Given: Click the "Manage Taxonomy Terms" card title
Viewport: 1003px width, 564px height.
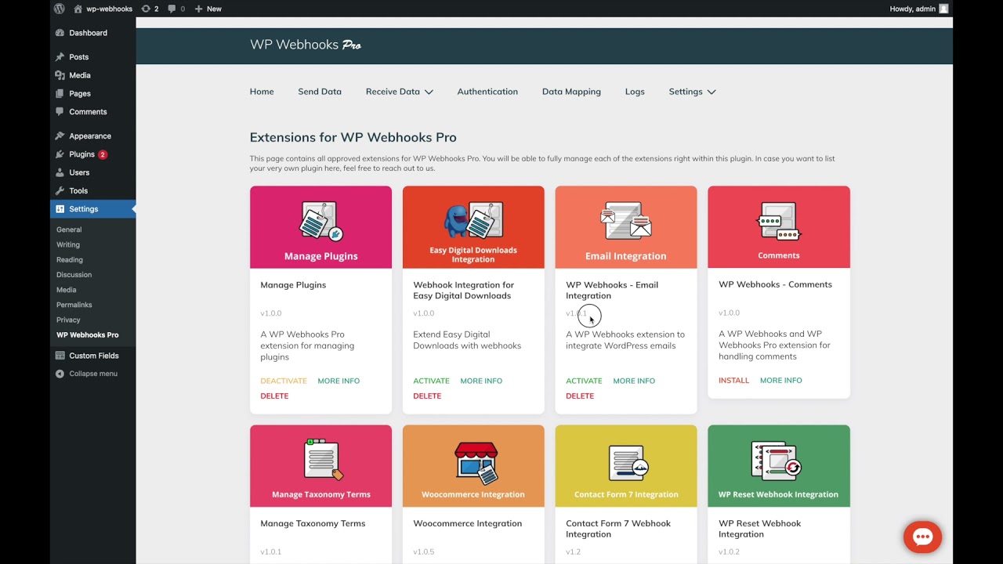Looking at the screenshot, I should 313,523.
